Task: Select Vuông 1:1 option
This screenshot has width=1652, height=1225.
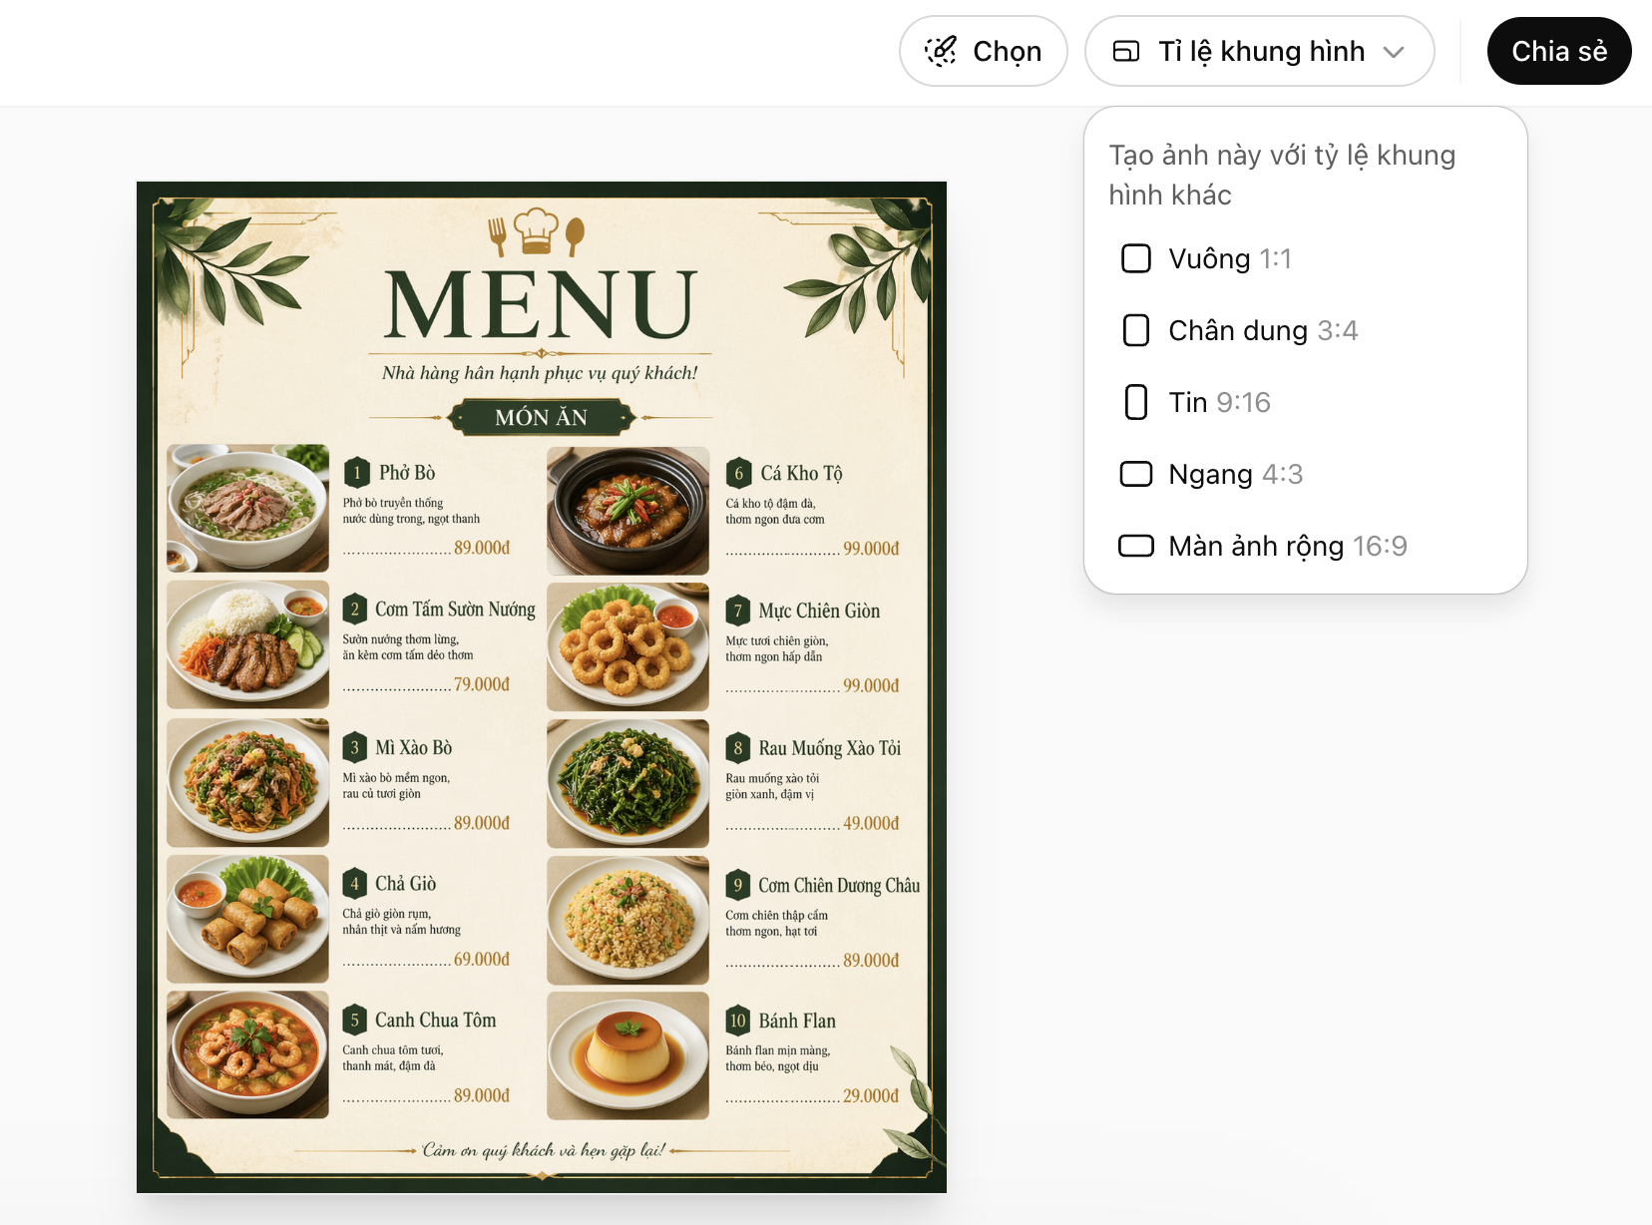Action: (x=1229, y=258)
